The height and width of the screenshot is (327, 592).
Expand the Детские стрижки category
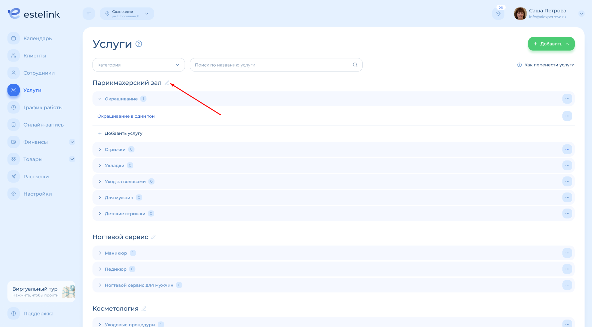(x=100, y=213)
